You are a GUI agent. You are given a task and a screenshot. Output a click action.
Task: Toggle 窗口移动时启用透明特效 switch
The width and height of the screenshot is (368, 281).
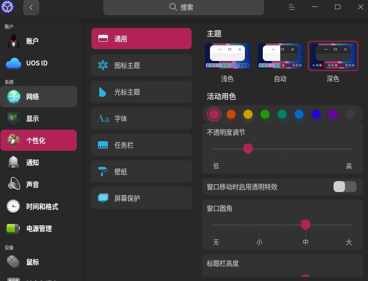tap(345, 187)
